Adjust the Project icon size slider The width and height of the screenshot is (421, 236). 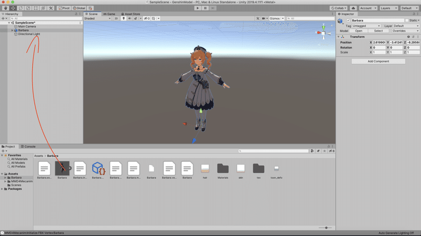tap(326, 228)
